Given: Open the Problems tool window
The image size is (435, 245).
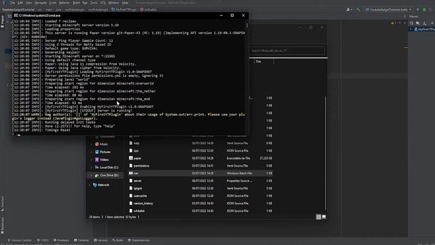Looking at the screenshot, I should tap(61, 240).
